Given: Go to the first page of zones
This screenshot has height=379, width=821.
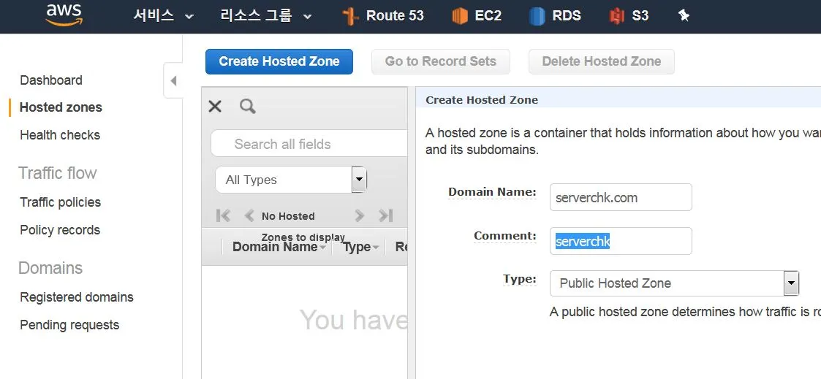Looking at the screenshot, I should [223, 215].
